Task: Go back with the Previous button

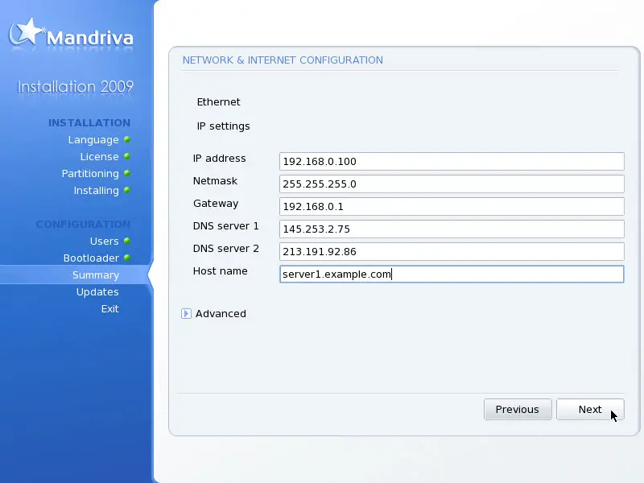Action: [518, 410]
